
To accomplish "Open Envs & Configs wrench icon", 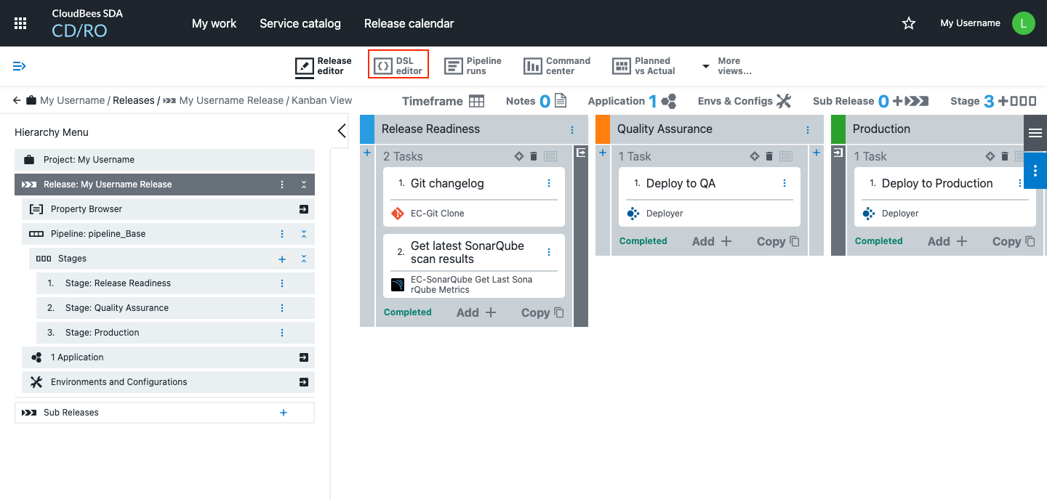I will click(784, 101).
